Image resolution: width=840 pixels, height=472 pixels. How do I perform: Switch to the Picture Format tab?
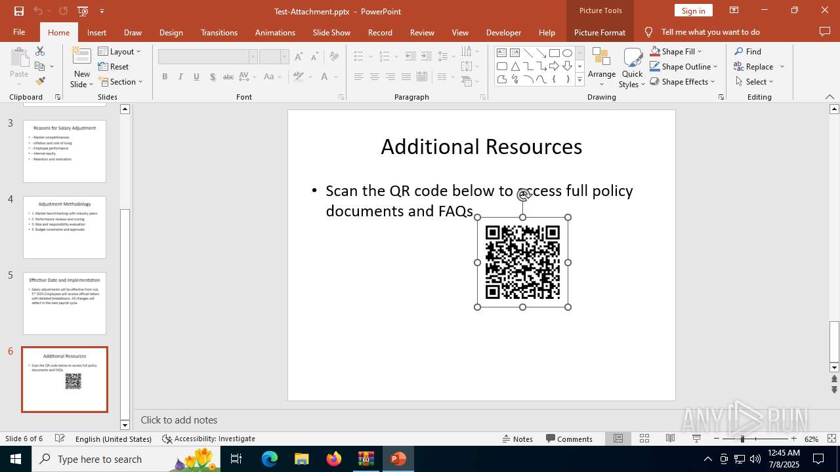[599, 32]
